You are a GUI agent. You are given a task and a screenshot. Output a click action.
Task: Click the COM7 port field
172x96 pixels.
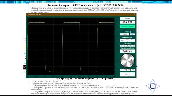[127, 18]
